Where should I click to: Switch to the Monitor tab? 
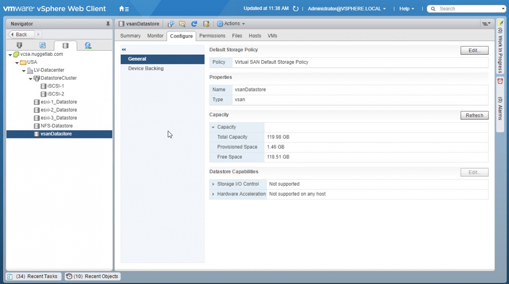pos(155,36)
